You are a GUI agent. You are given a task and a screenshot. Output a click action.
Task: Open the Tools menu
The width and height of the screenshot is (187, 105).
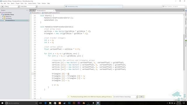click(x=39, y=3)
